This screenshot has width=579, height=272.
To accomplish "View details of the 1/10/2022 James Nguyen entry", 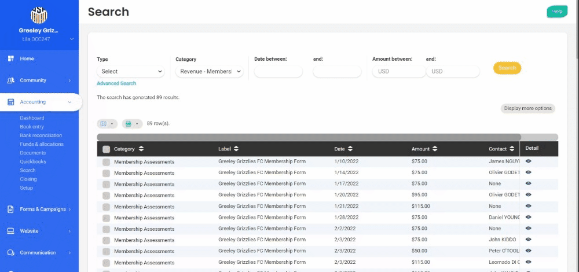I will (528, 161).
